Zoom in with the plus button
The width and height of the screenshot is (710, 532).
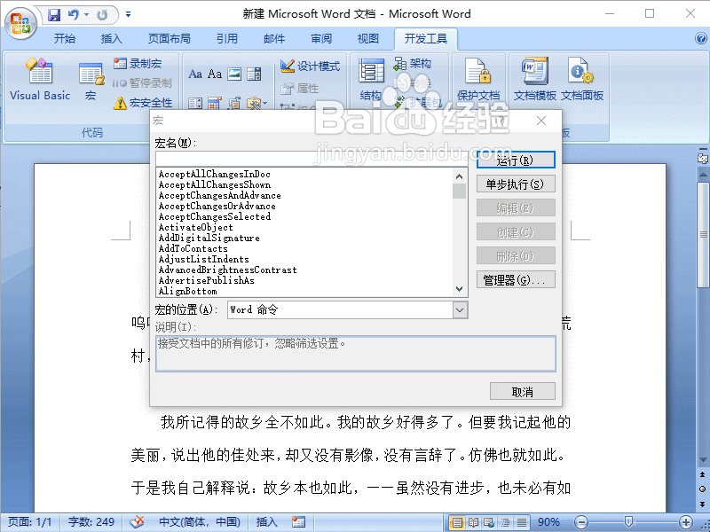(685, 522)
